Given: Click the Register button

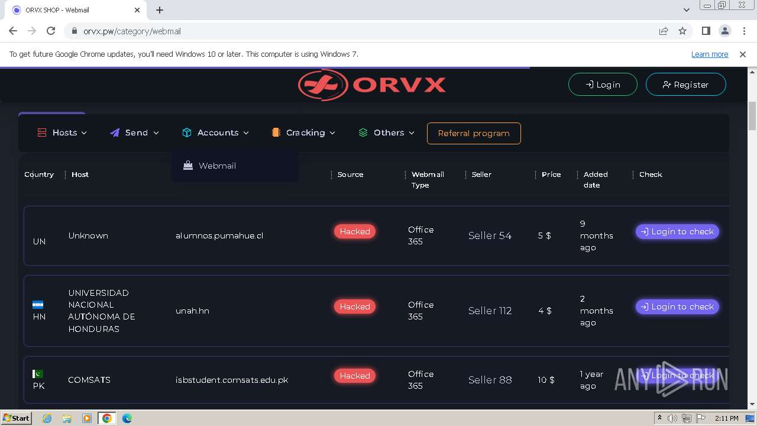Looking at the screenshot, I should 685,85.
